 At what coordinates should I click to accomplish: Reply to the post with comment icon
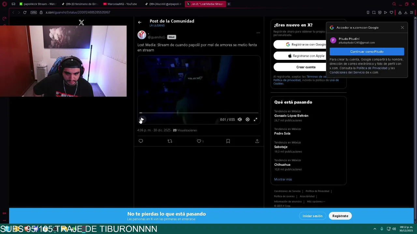(x=141, y=141)
